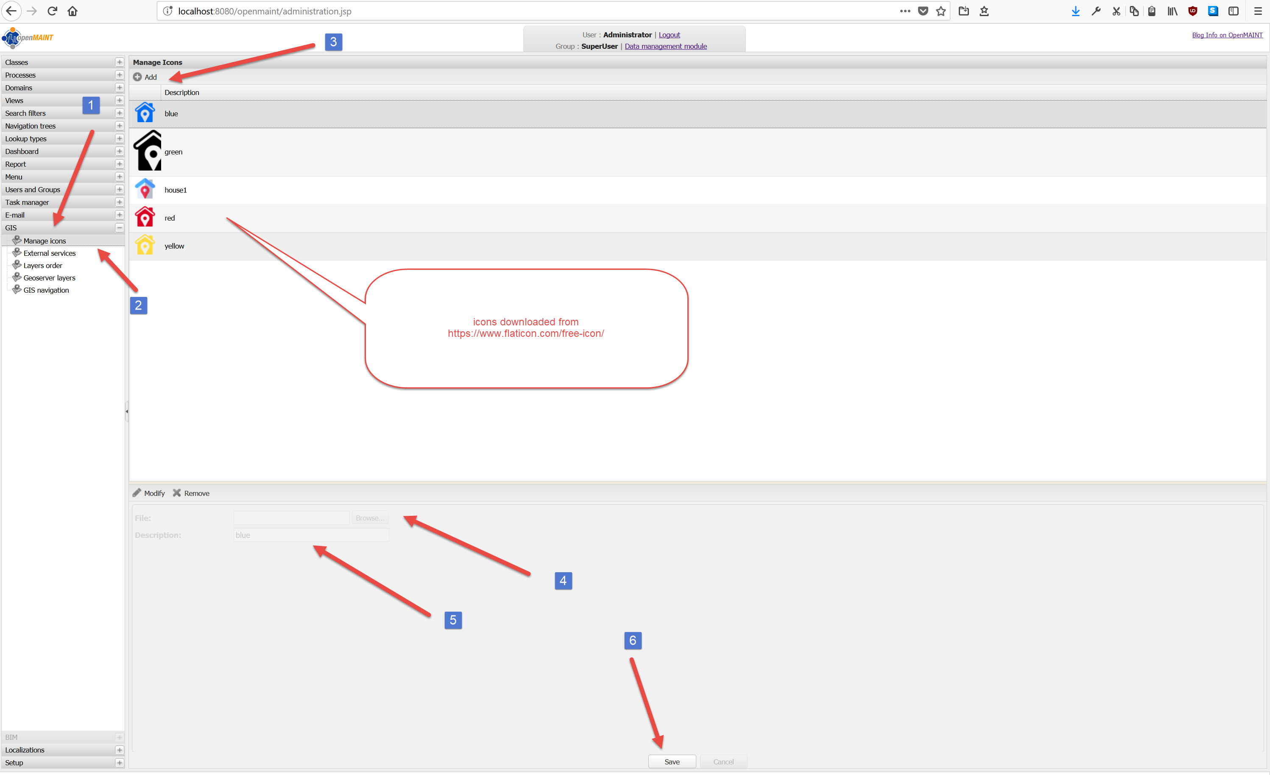
Task: Collapse the GIS section
Action: tap(119, 228)
